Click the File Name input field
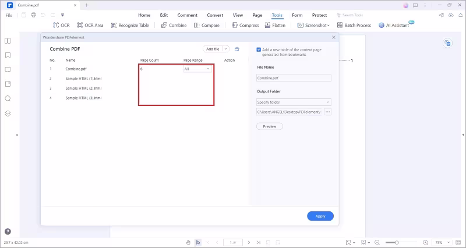 click(294, 78)
